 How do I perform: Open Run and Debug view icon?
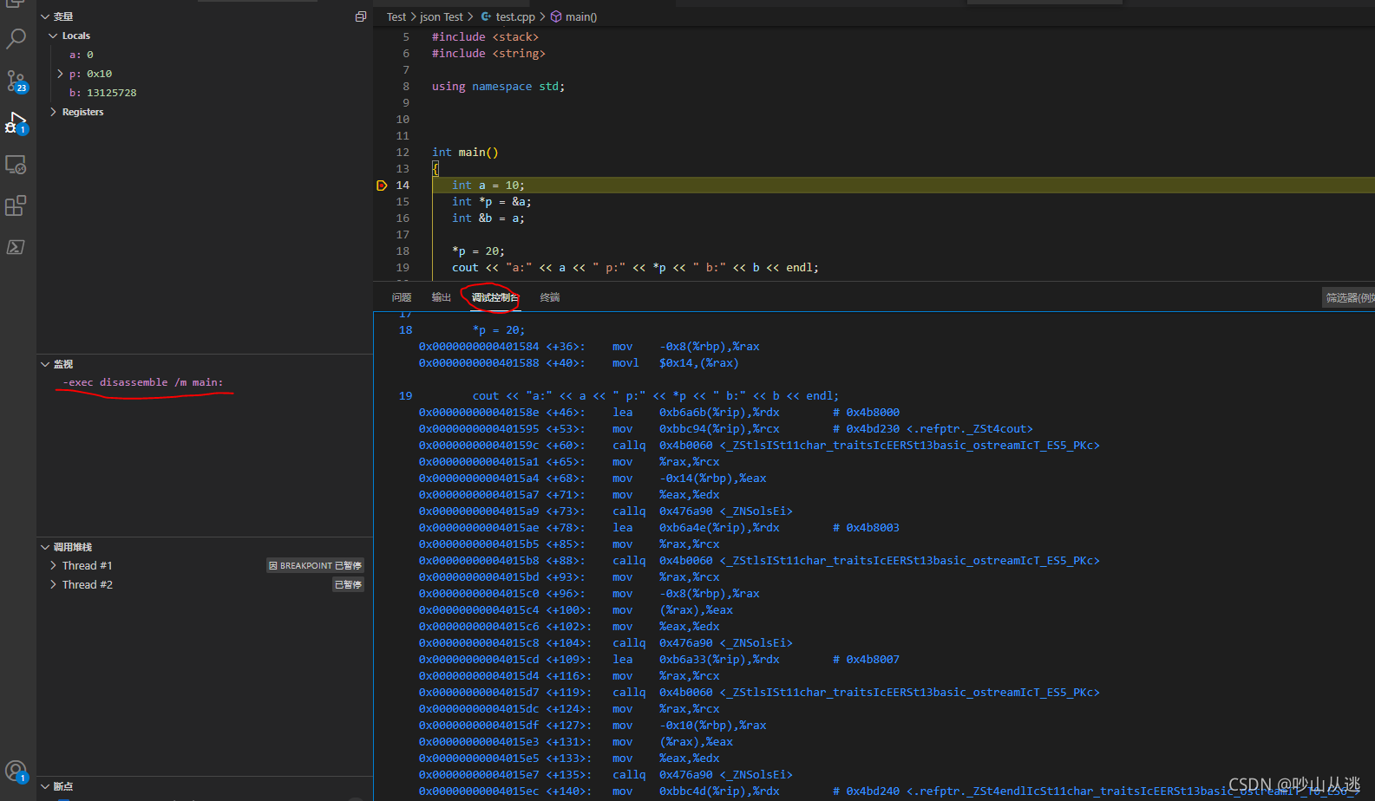16,123
